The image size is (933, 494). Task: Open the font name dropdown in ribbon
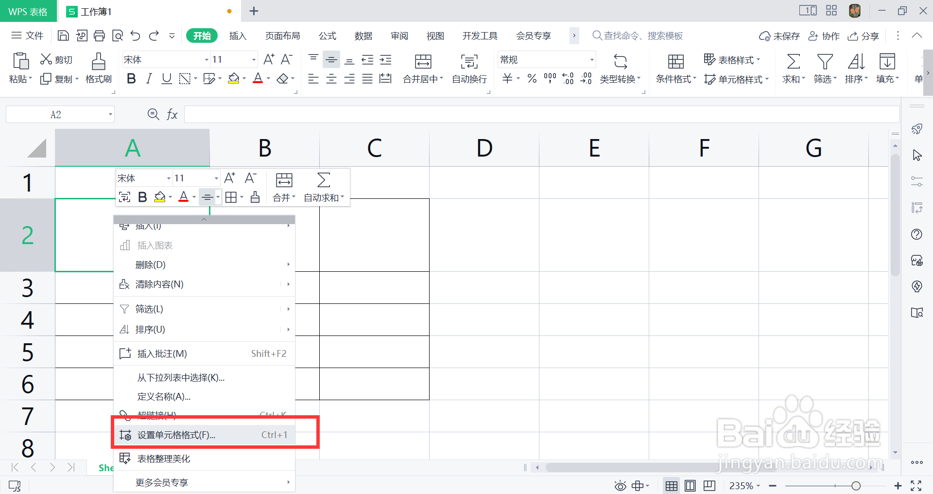207,60
